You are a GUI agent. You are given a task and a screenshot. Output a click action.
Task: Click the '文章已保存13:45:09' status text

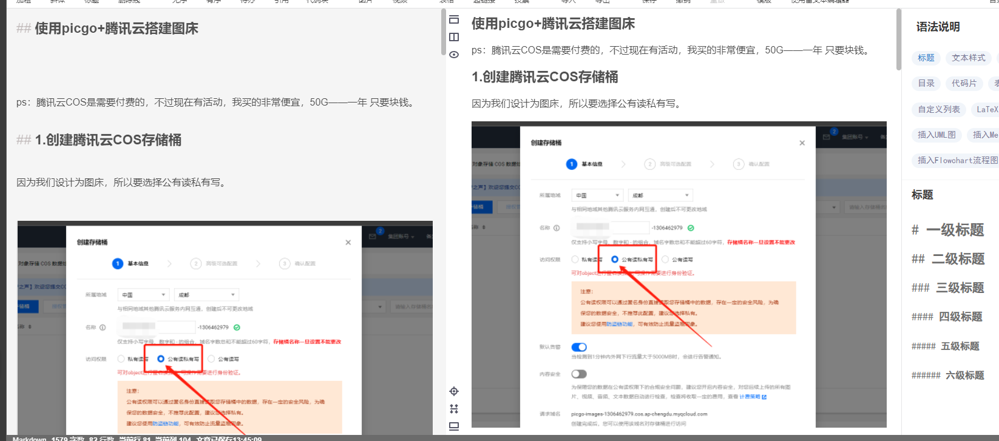pos(229,439)
